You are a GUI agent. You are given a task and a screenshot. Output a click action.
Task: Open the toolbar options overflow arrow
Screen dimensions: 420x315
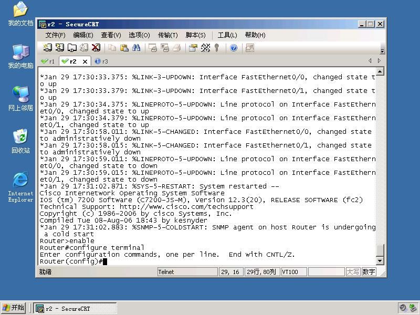click(382, 51)
